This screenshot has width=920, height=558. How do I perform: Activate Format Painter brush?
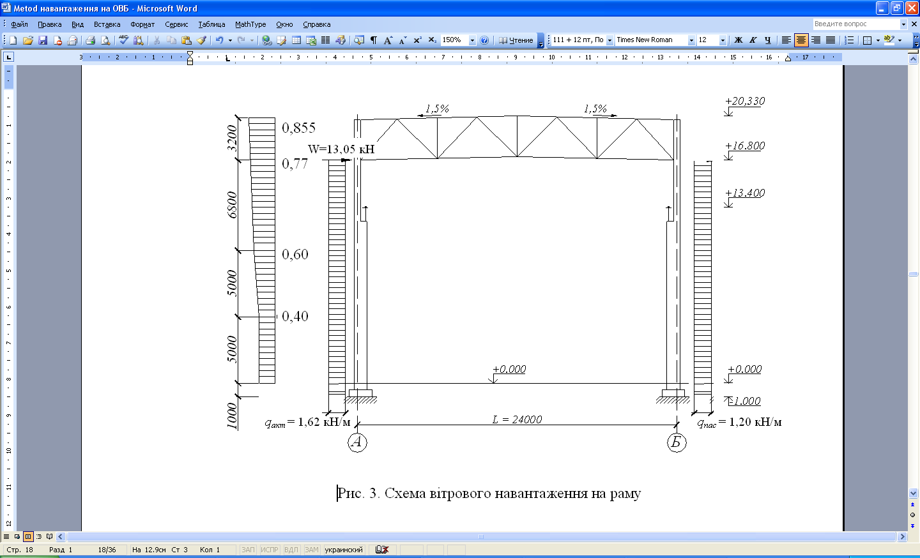201,40
